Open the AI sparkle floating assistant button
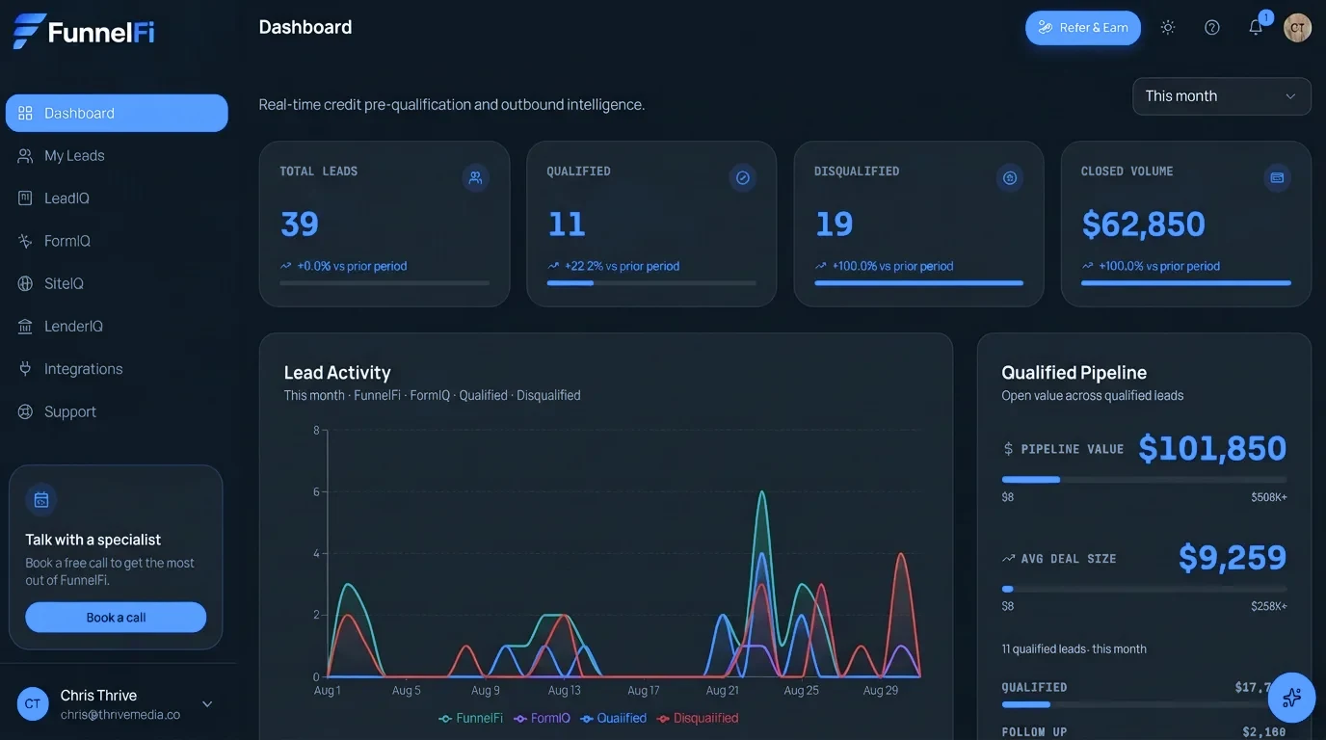 [x=1291, y=698]
